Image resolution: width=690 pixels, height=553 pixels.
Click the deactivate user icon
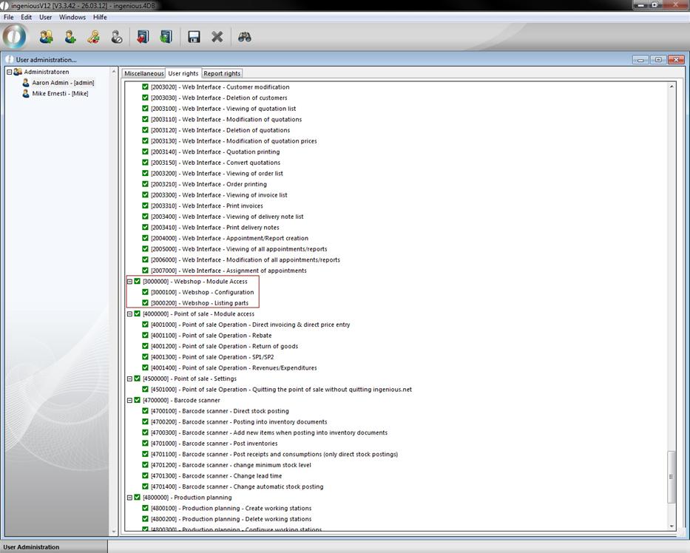[117, 36]
